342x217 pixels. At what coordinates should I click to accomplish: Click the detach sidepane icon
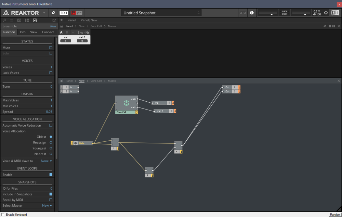click(54, 20)
